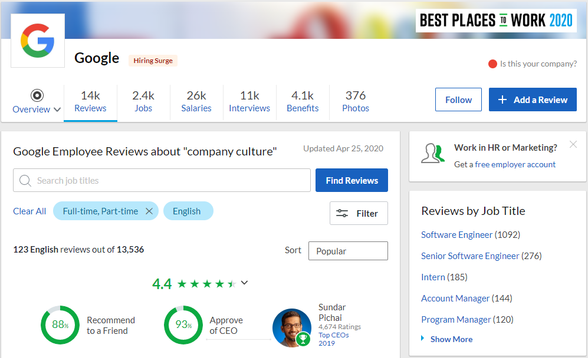Open Senior Software Engineer reviews link

pyautogui.click(x=470, y=256)
